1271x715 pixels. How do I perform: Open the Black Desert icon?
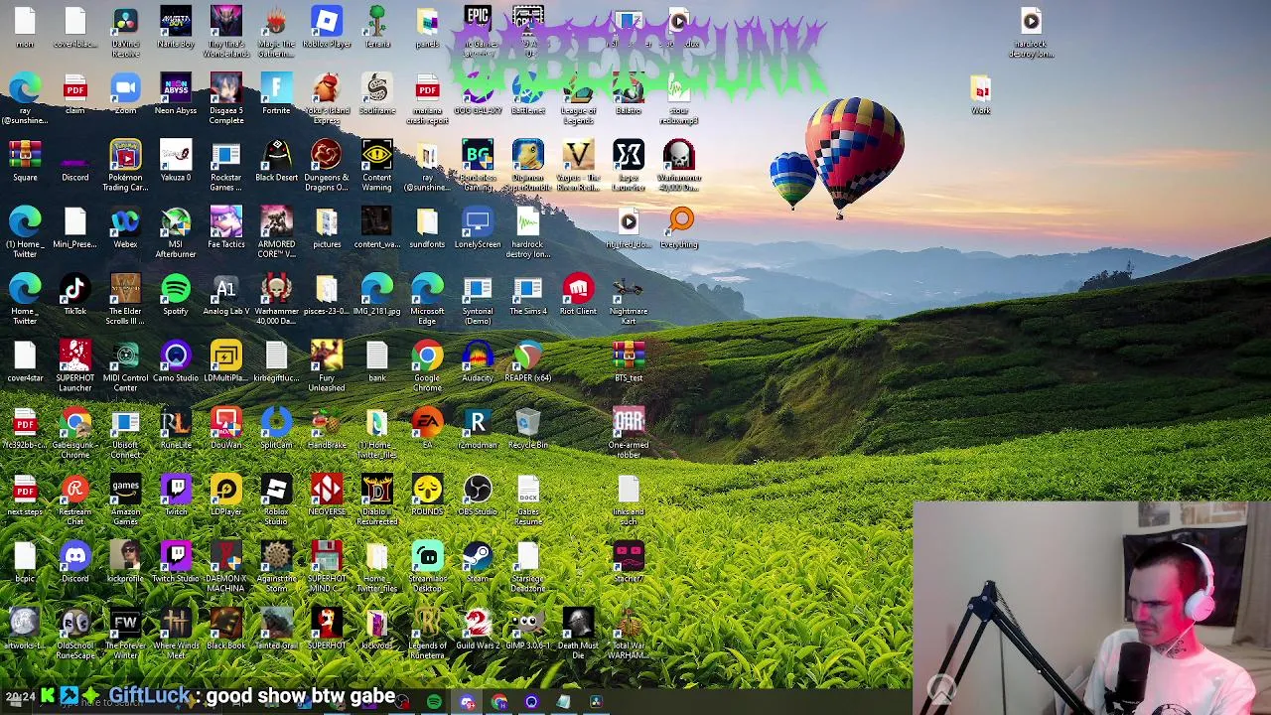pos(276,162)
